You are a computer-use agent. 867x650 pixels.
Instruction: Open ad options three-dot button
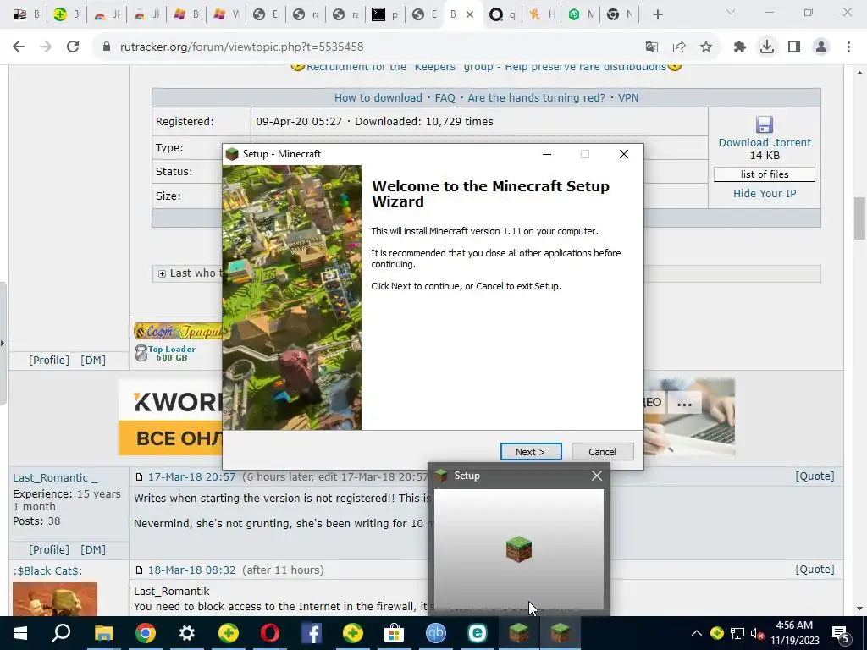[684, 404]
